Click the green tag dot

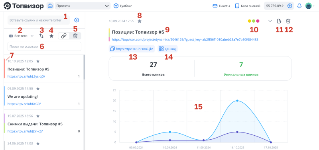[254, 21]
